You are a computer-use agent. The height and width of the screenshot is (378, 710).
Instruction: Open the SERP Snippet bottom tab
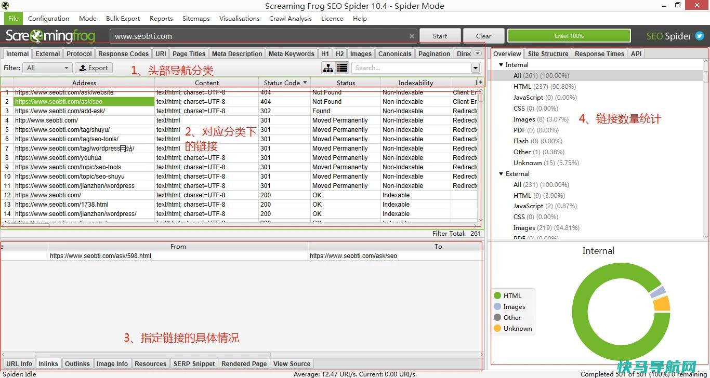coord(194,363)
